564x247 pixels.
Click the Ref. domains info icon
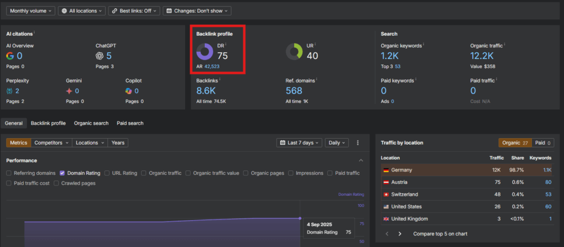pyautogui.click(x=317, y=80)
